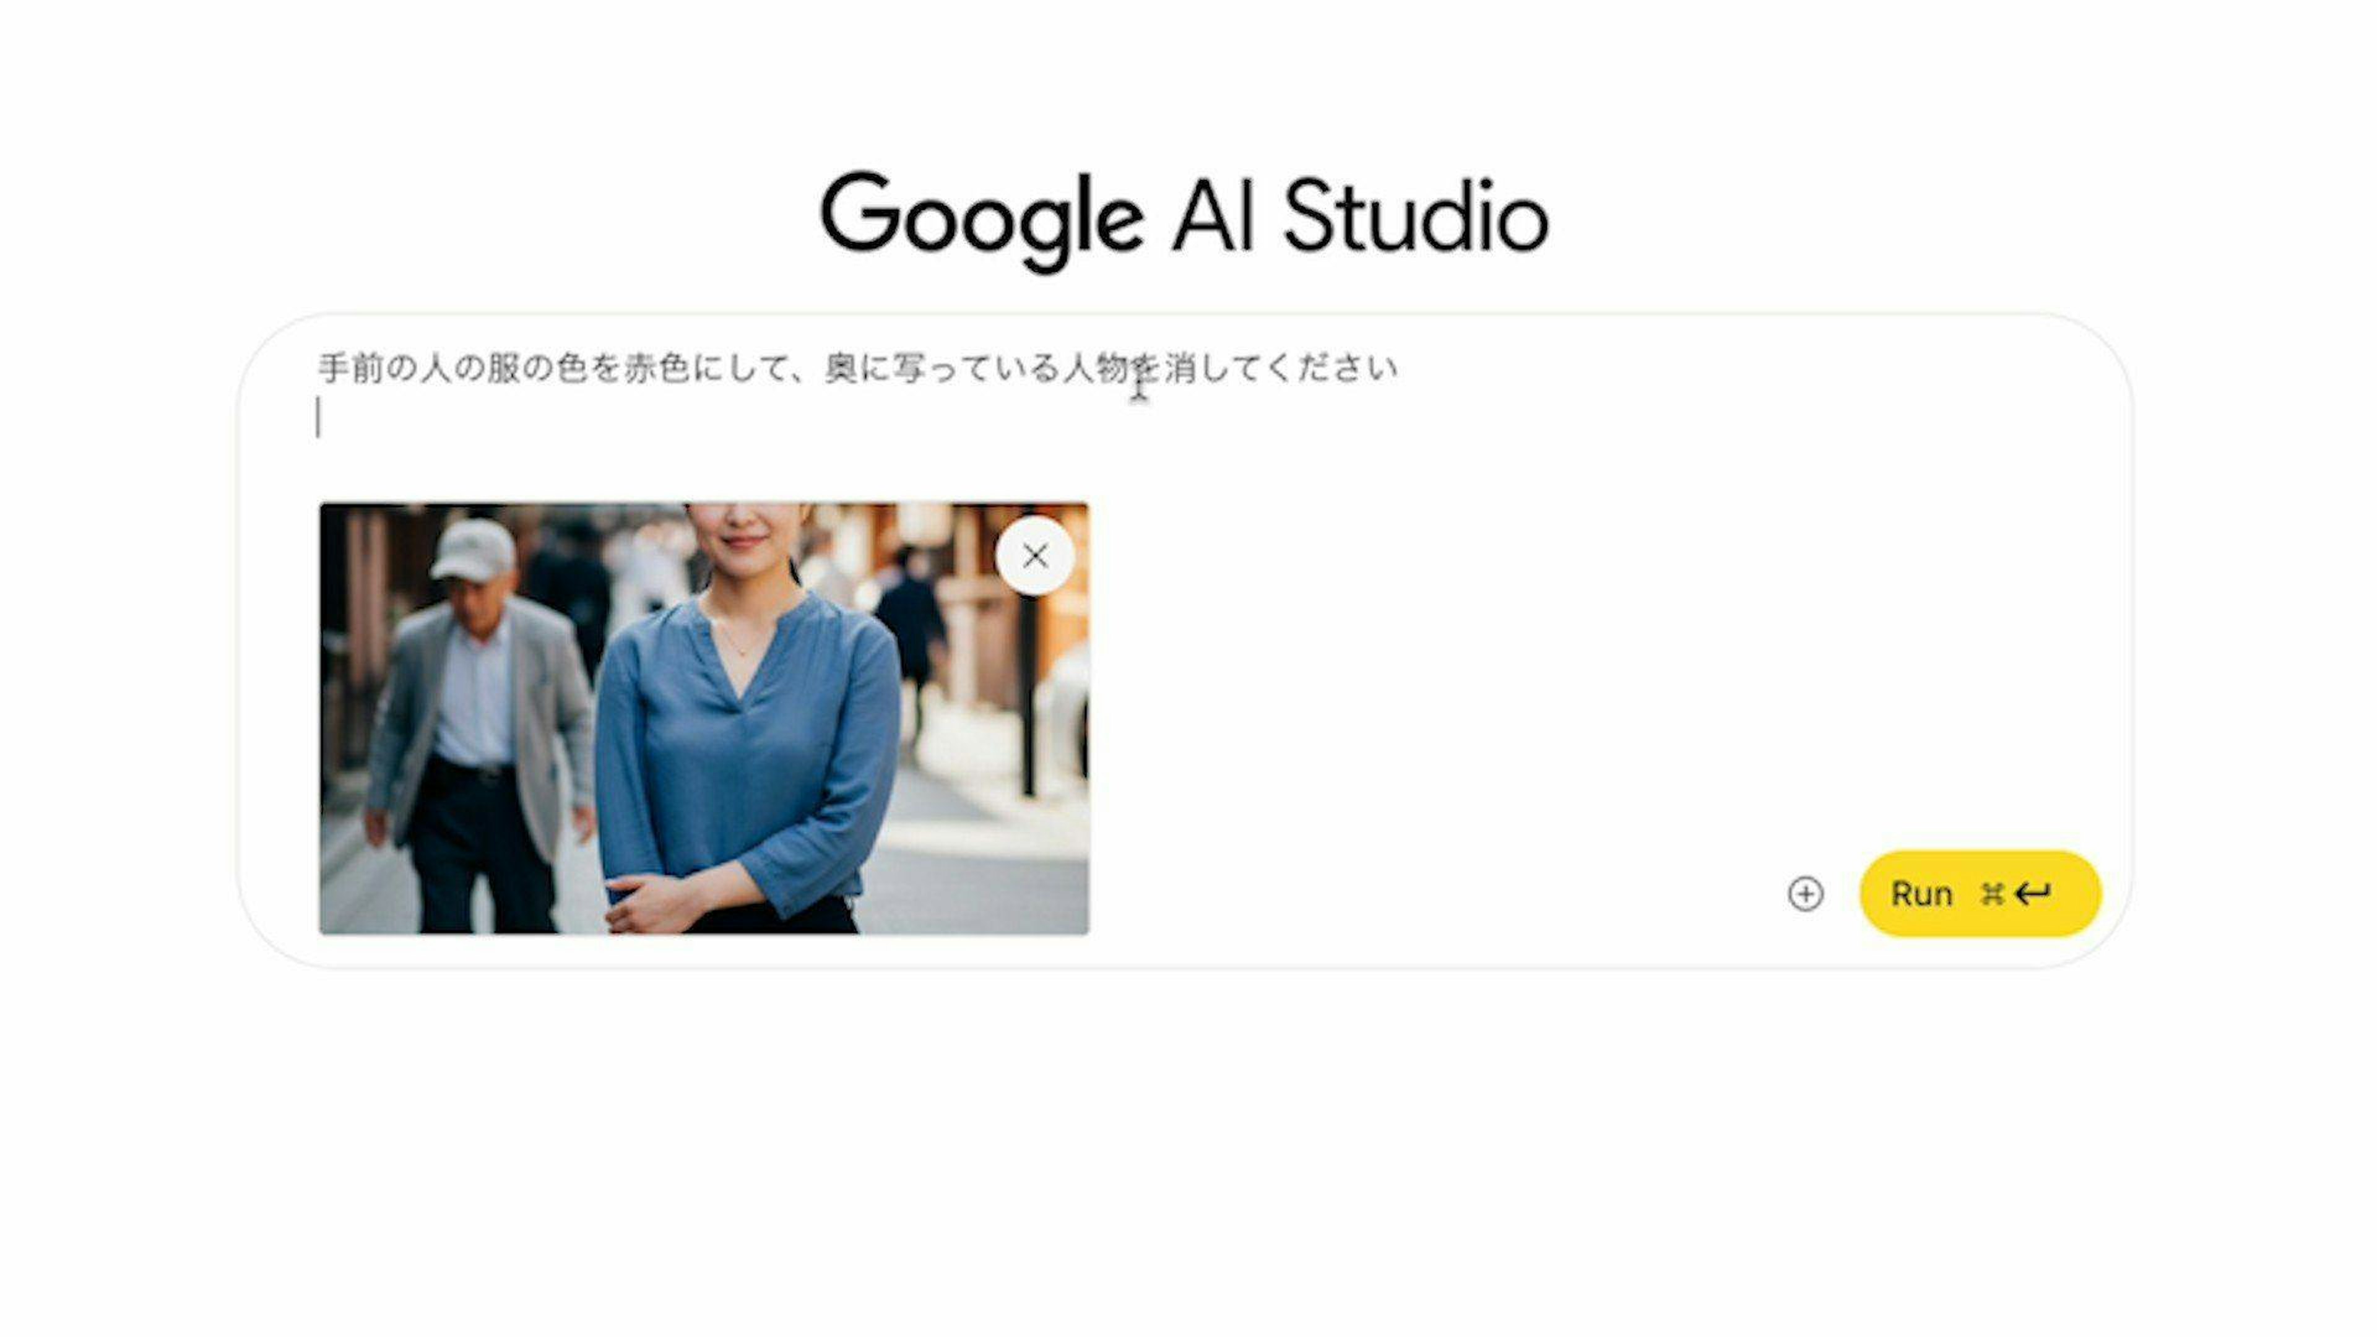Place cursor in the Japanese prompt text
The width and height of the screenshot is (2377, 1337).
click(x=857, y=368)
